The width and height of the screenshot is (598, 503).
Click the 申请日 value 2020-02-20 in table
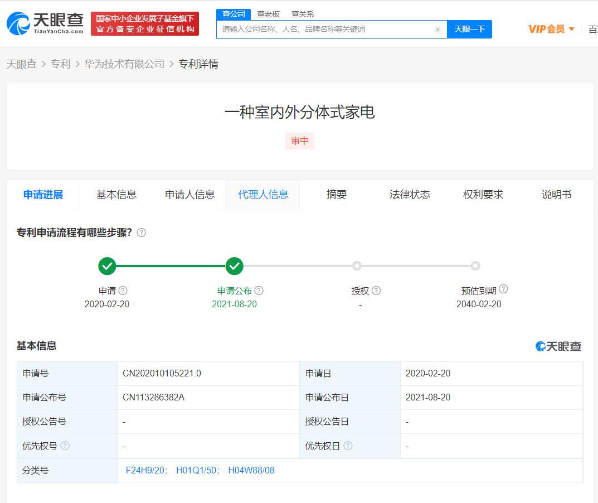click(x=428, y=373)
